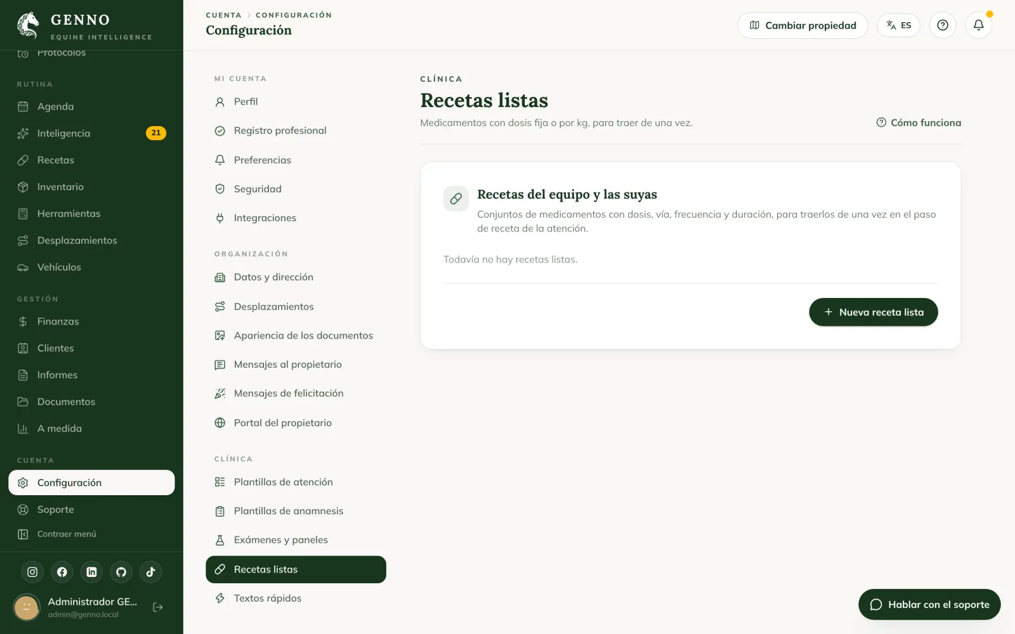Screen dimensions: 1015x634
Task: Go to Agenda in the sidebar
Action: [91, 107]
